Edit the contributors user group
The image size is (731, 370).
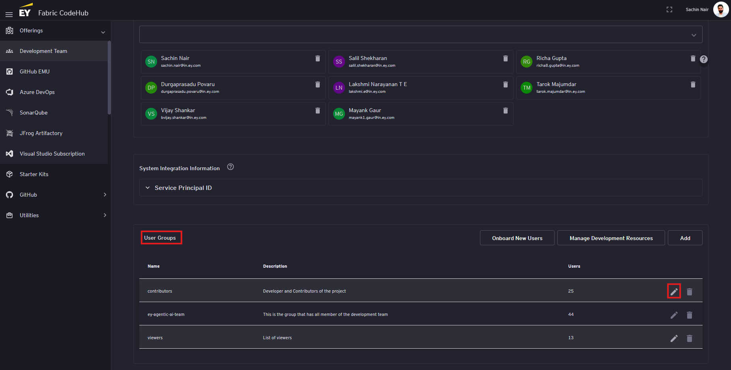(674, 291)
